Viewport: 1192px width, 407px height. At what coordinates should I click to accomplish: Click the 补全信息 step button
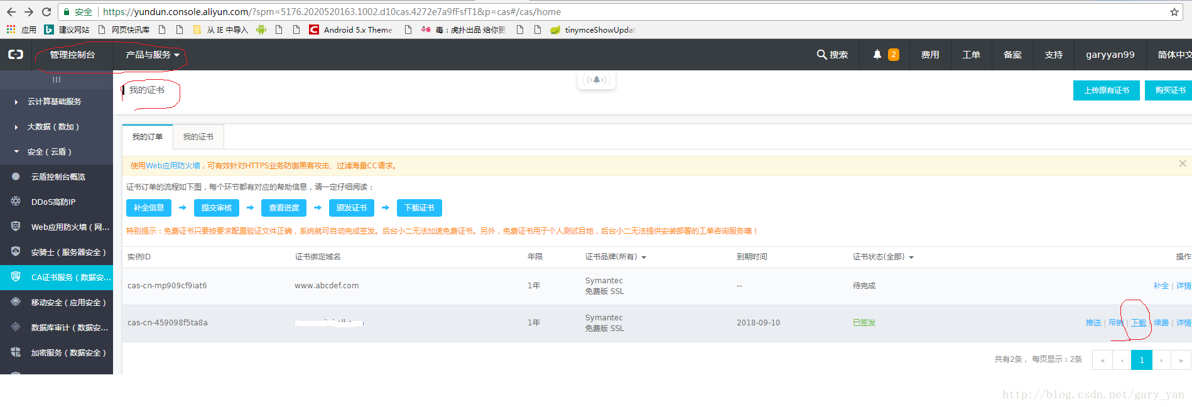(x=149, y=208)
